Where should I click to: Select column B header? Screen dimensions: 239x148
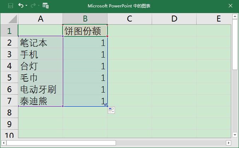[x=85, y=19]
